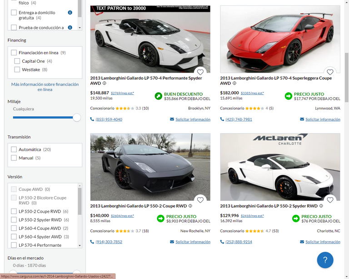
Task: Click envelope icon on Lynnwood, WA listing
Action: pos(302,119)
